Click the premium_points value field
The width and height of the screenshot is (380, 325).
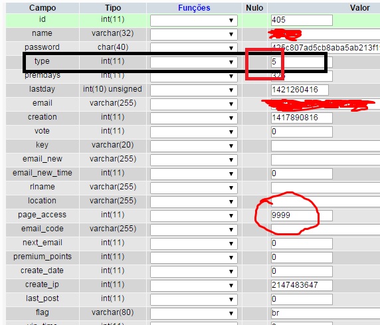point(302,257)
